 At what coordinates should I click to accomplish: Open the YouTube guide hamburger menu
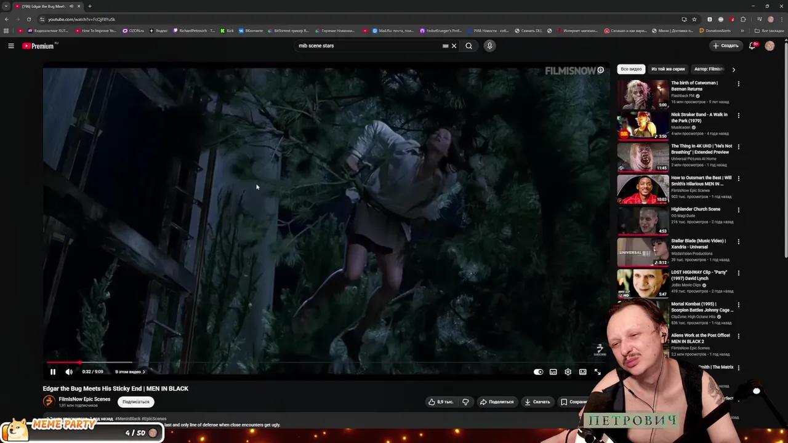(11, 46)
